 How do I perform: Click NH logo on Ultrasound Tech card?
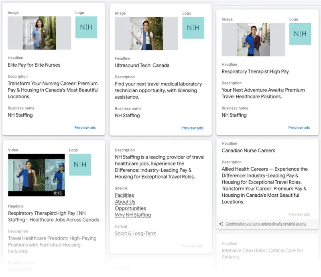(193, 28)
